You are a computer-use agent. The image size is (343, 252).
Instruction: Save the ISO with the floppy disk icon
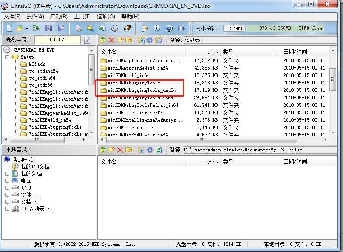click(x=49, y=28)
